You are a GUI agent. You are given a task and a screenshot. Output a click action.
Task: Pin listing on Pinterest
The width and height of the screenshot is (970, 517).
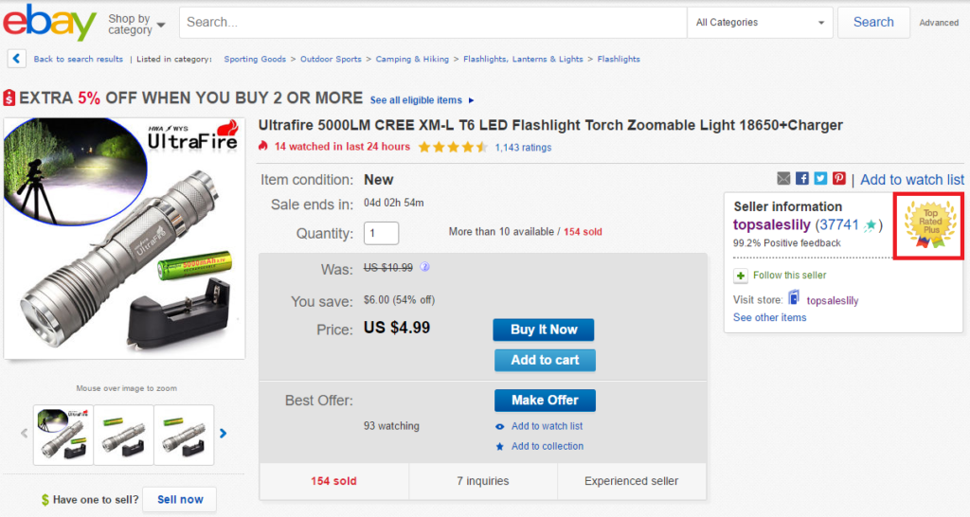point(838,179)
